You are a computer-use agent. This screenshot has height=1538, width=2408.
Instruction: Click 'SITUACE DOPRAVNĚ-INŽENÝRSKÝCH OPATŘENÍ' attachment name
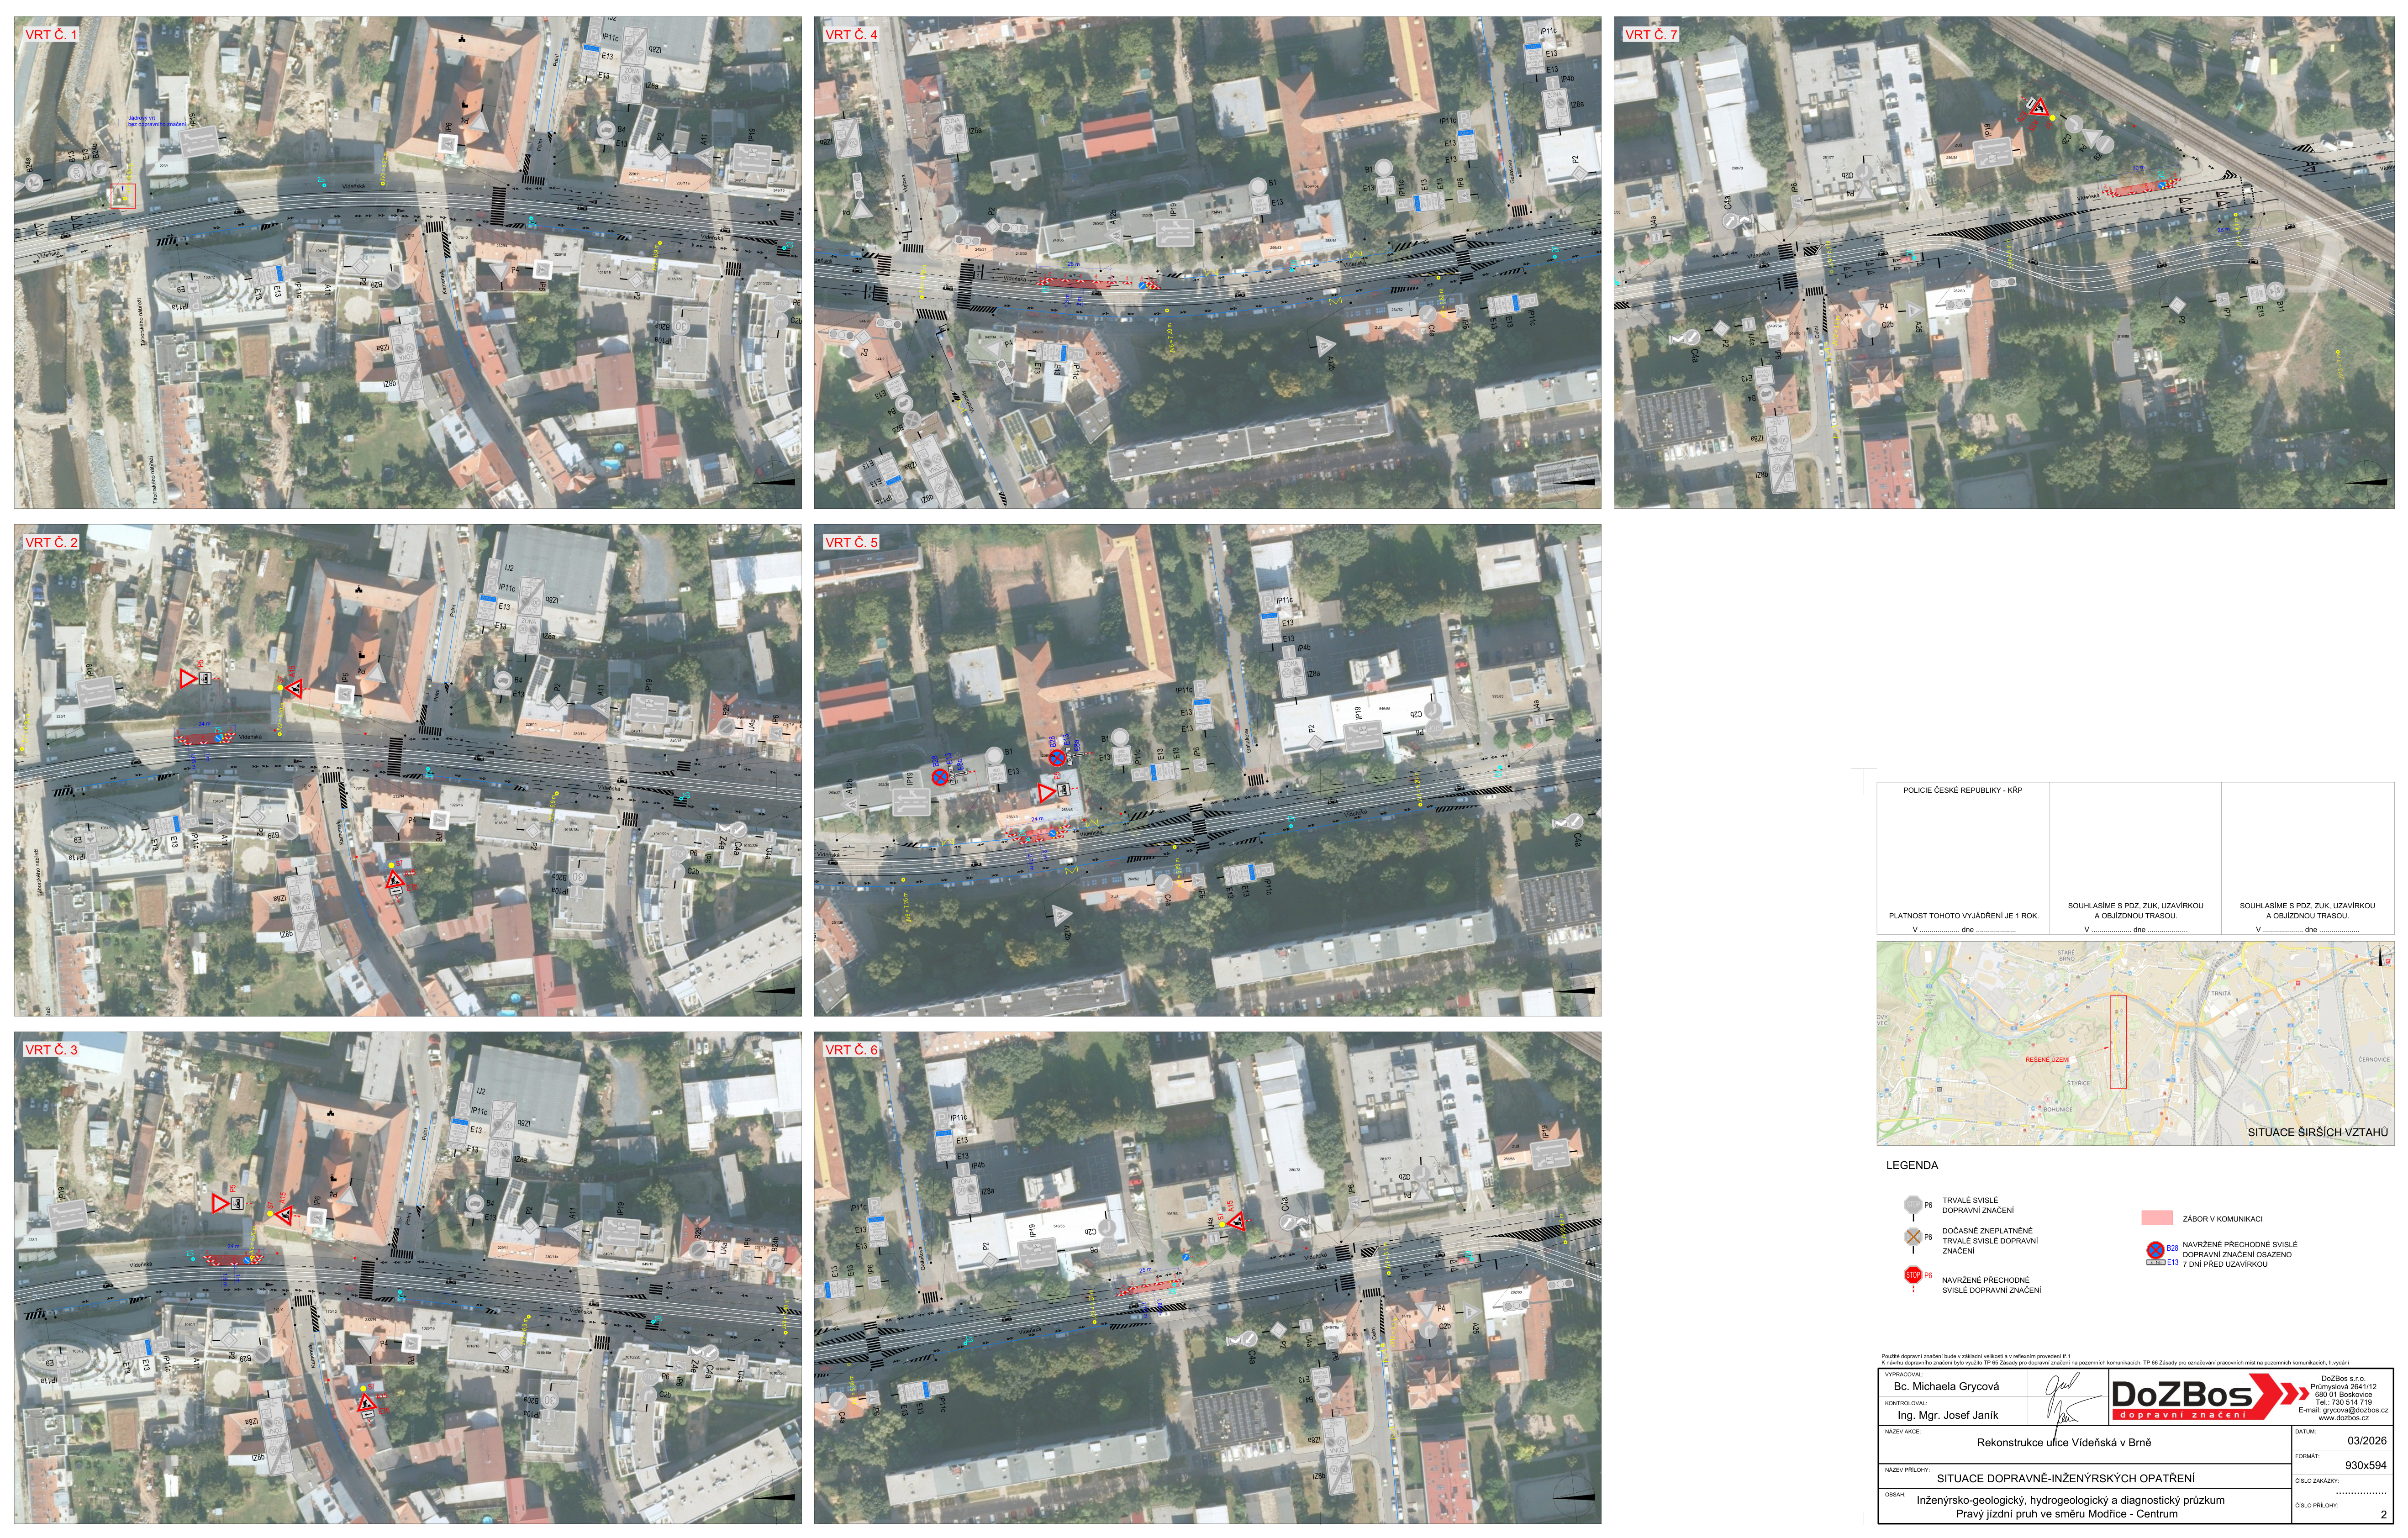[x=2066, y=1479]
